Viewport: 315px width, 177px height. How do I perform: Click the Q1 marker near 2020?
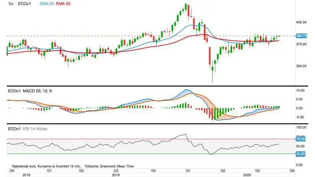(188, 171)
